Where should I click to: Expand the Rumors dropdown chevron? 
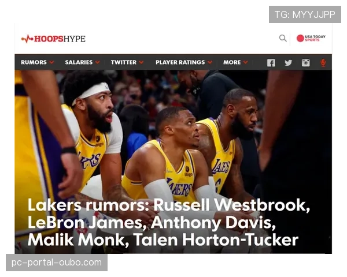pyautogui.click(x=52, y=62)
